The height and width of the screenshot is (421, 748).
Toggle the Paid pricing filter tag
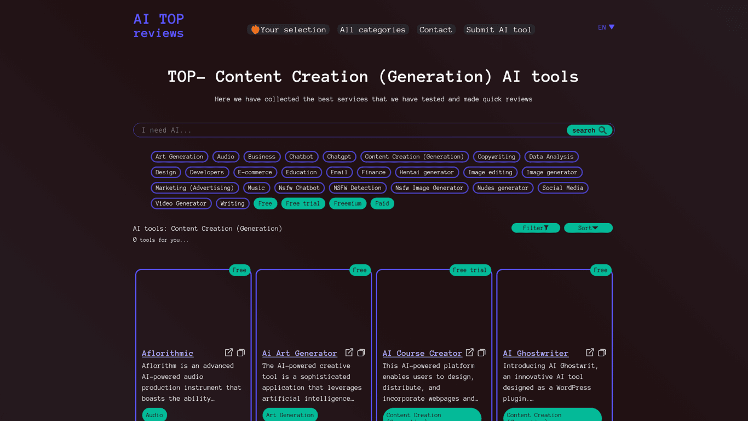tap(382, 203)
